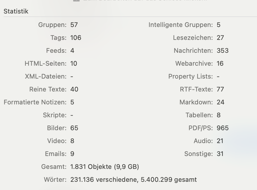The image size is (257, 190).
Task: Select the Sonstige statistic label
Action: tap(198, 154)
